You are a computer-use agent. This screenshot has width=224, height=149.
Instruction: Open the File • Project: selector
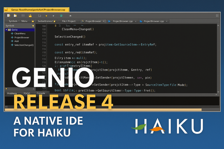[69, 21]
